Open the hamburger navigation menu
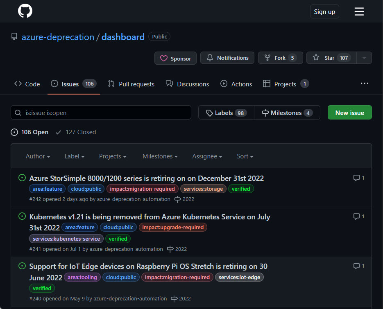 [x=359, y=11]
